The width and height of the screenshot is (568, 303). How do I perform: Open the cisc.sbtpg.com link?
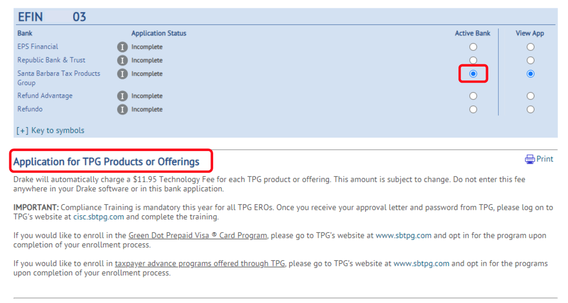[x=98, y=217]
